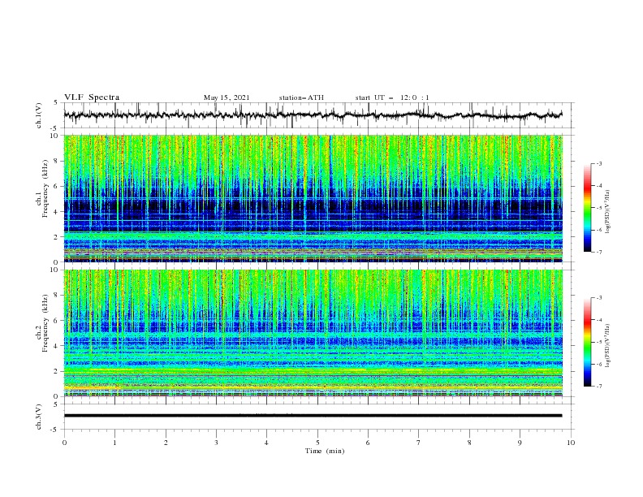Click the ch.1 spectrogram color scale bar
The image size is (643, 497).
tap(587, 208)
